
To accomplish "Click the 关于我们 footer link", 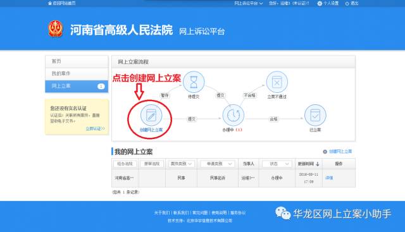I will click(x=162, y=212).
